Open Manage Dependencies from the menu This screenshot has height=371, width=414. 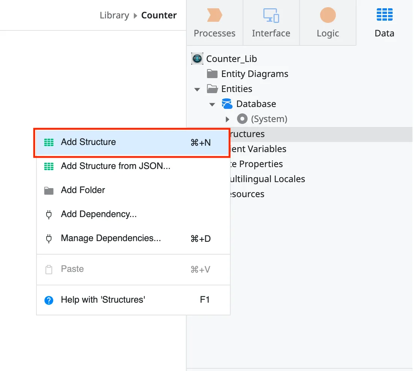coord(111,238)
